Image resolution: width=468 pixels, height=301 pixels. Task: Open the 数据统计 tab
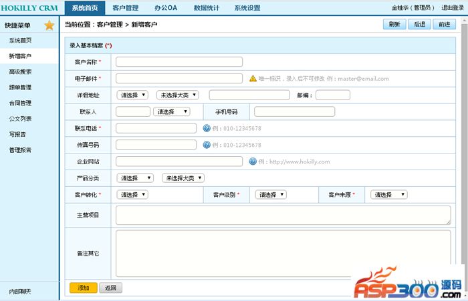tap(207, 8)
